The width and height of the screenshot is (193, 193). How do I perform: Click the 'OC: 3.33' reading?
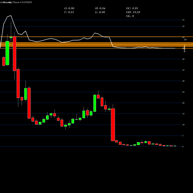[x=132, y=8]
